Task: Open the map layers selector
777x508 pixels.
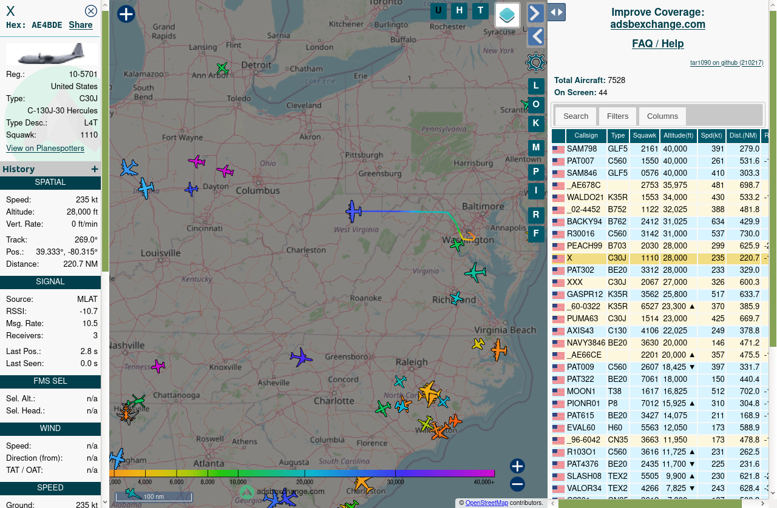Action: click(507, 15)
